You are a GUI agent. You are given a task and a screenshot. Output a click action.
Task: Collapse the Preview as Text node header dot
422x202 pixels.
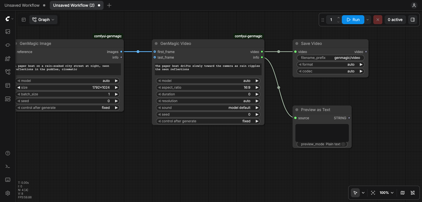[x=297, y=110]
